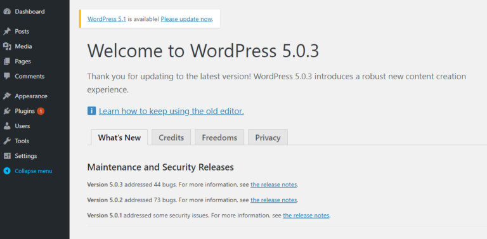Click the Pages icon in sidebar

7,61
